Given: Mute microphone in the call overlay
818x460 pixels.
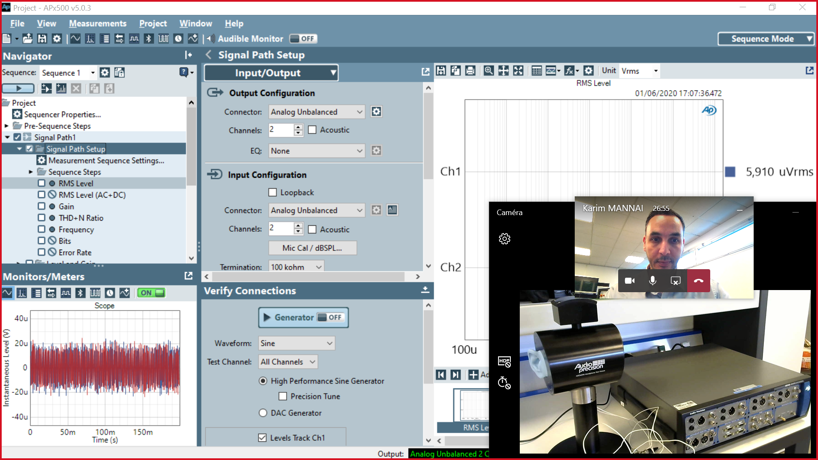Looking at the screenshot, I should (653, 281).
